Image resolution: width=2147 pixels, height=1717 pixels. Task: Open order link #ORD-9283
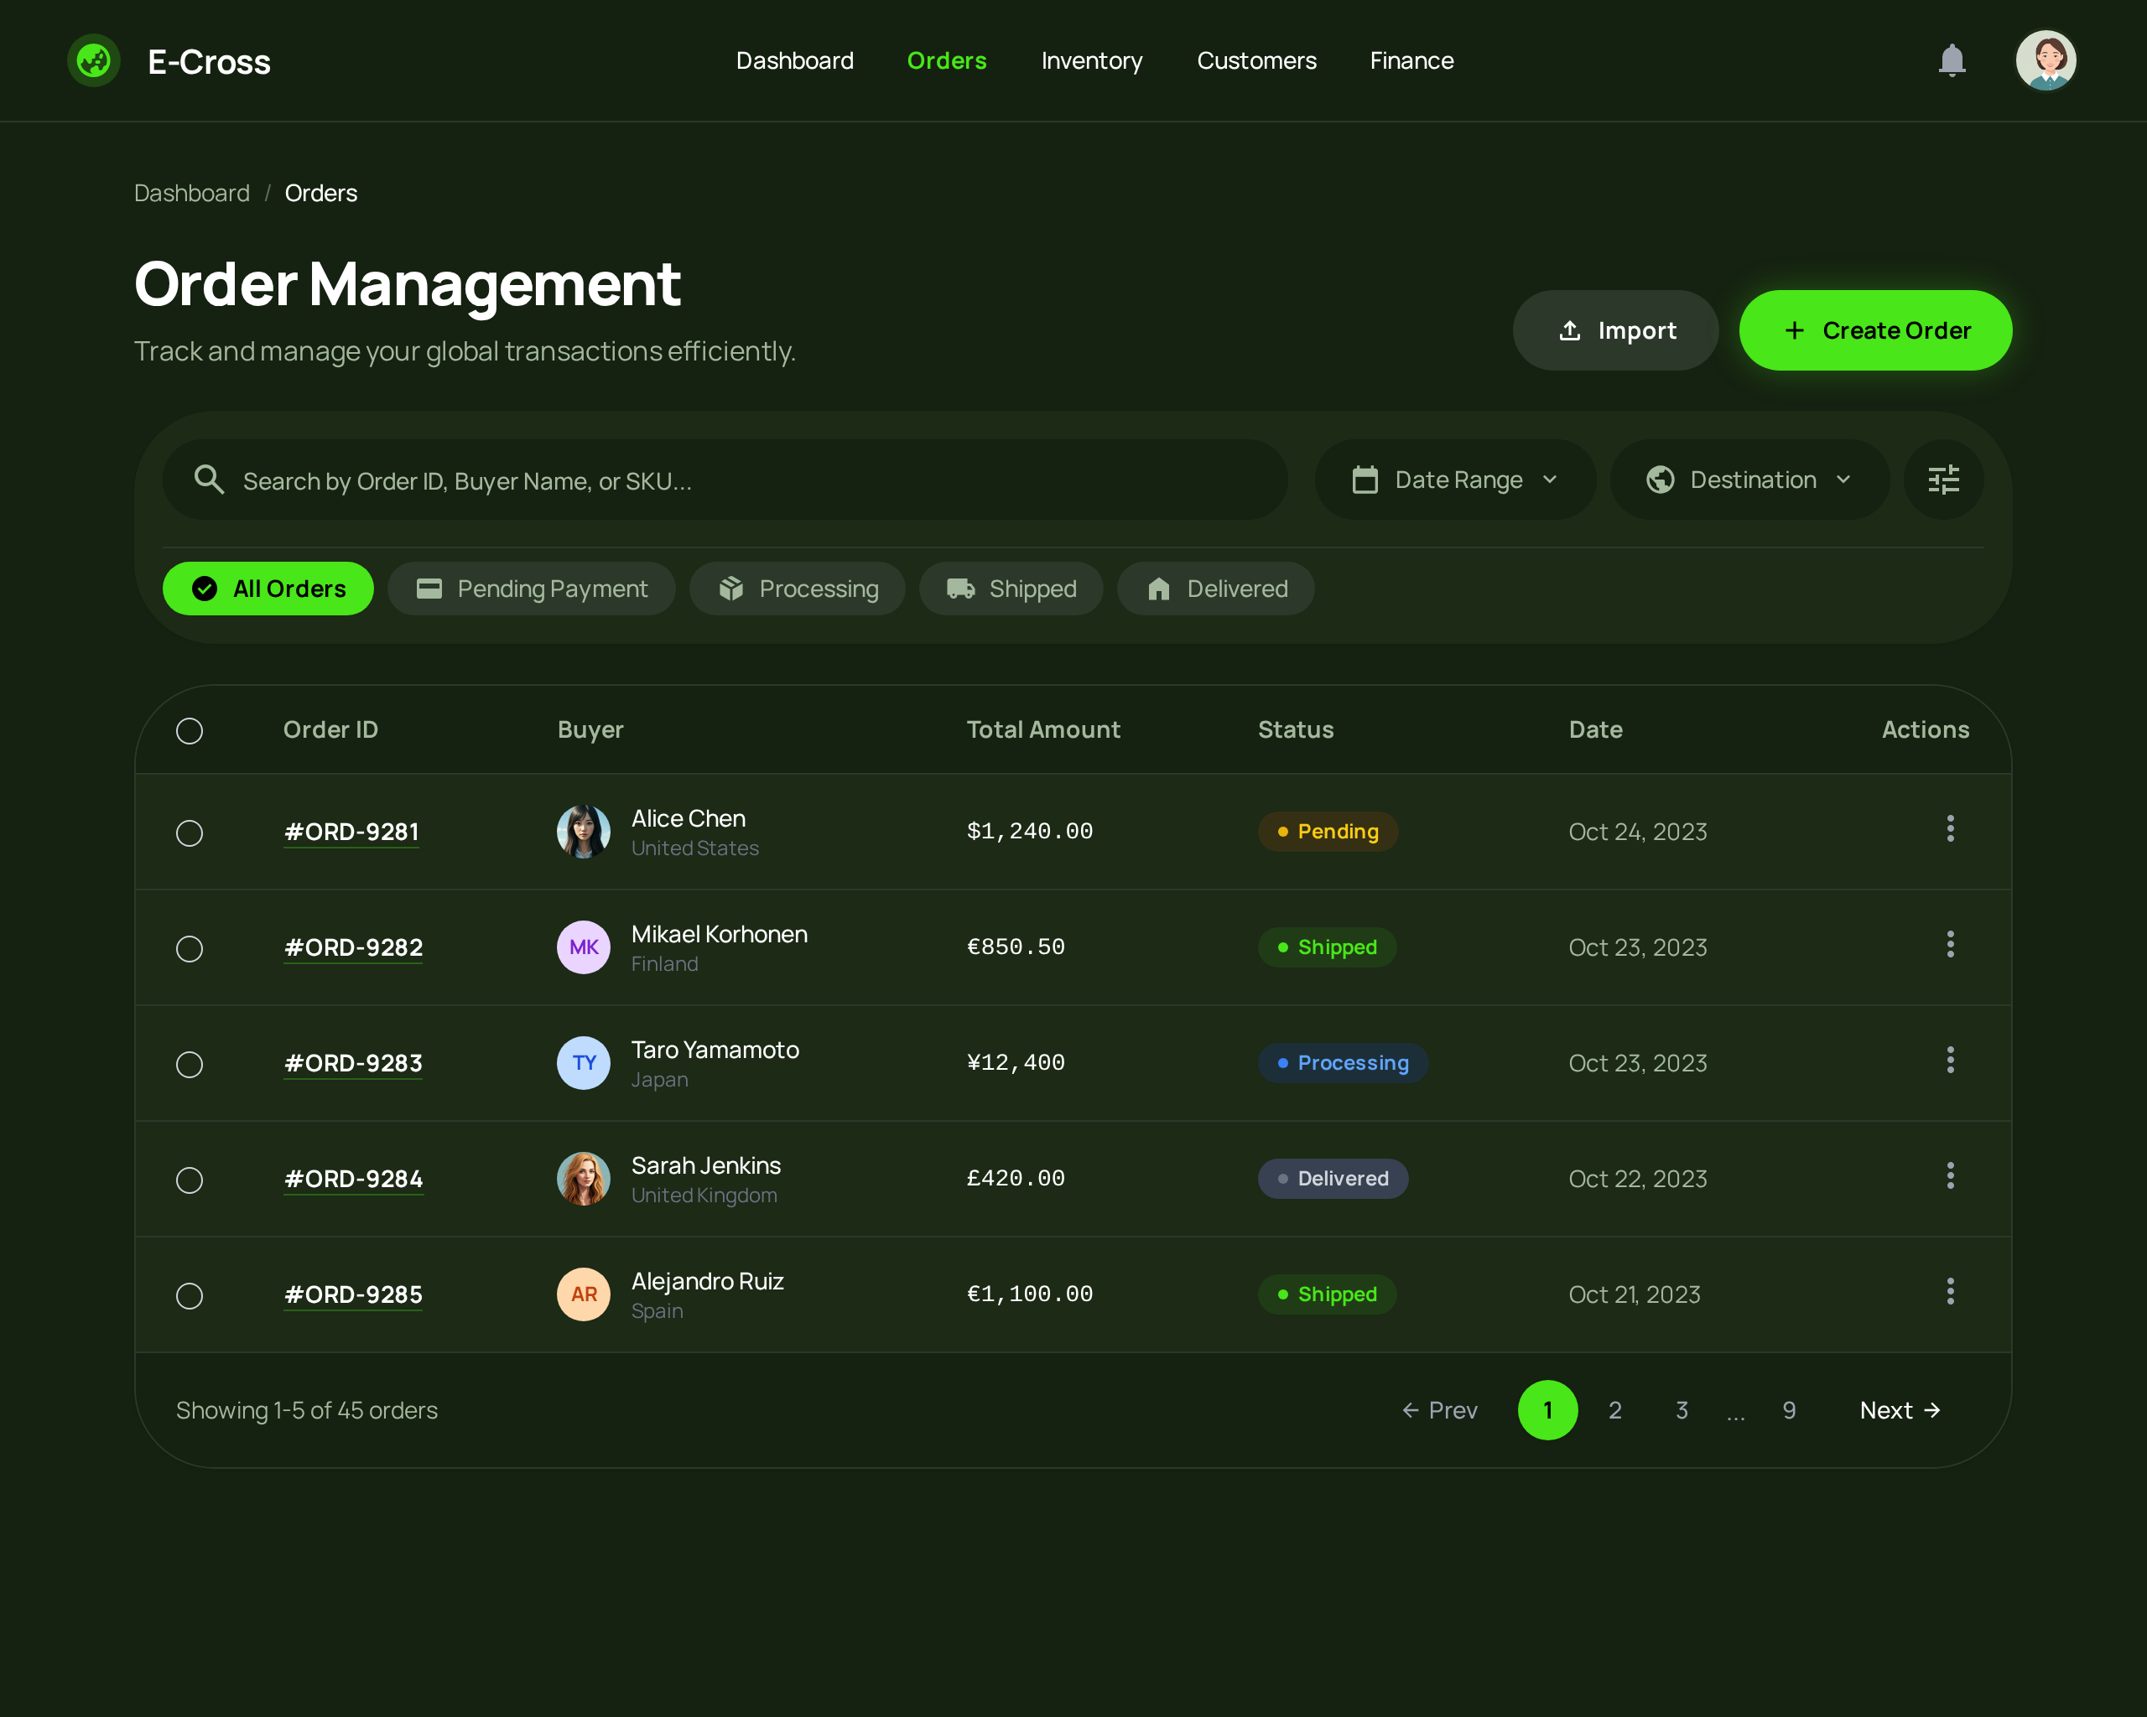354,1063
